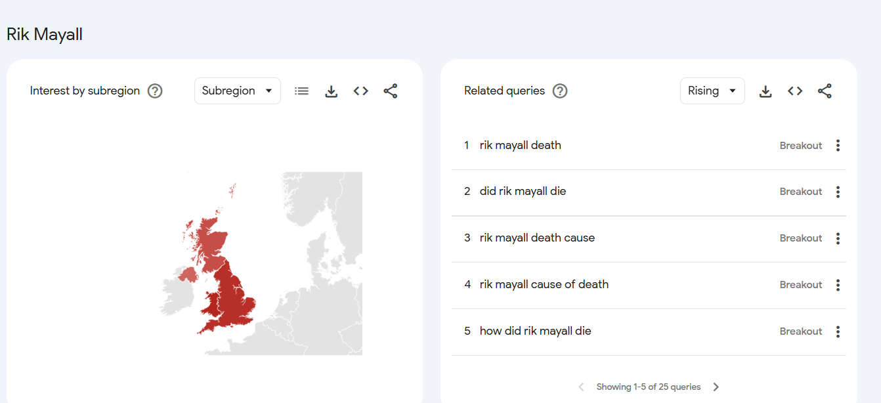Open query 'rik mayall cause of death'
881x403 pixels.
pyautogui.click(x=544, y=285)
